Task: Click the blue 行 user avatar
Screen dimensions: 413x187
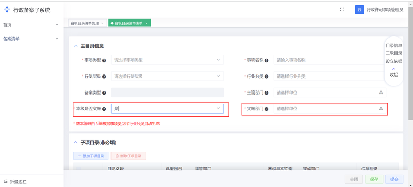Action: tap(359, 10)
